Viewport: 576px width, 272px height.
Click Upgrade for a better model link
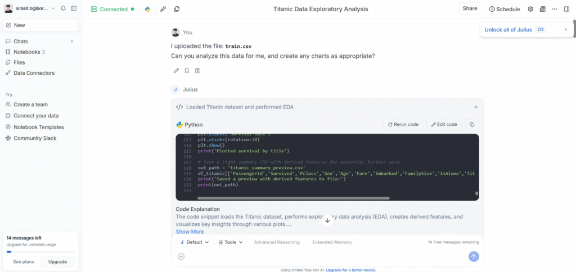click(x=351, y=270)
